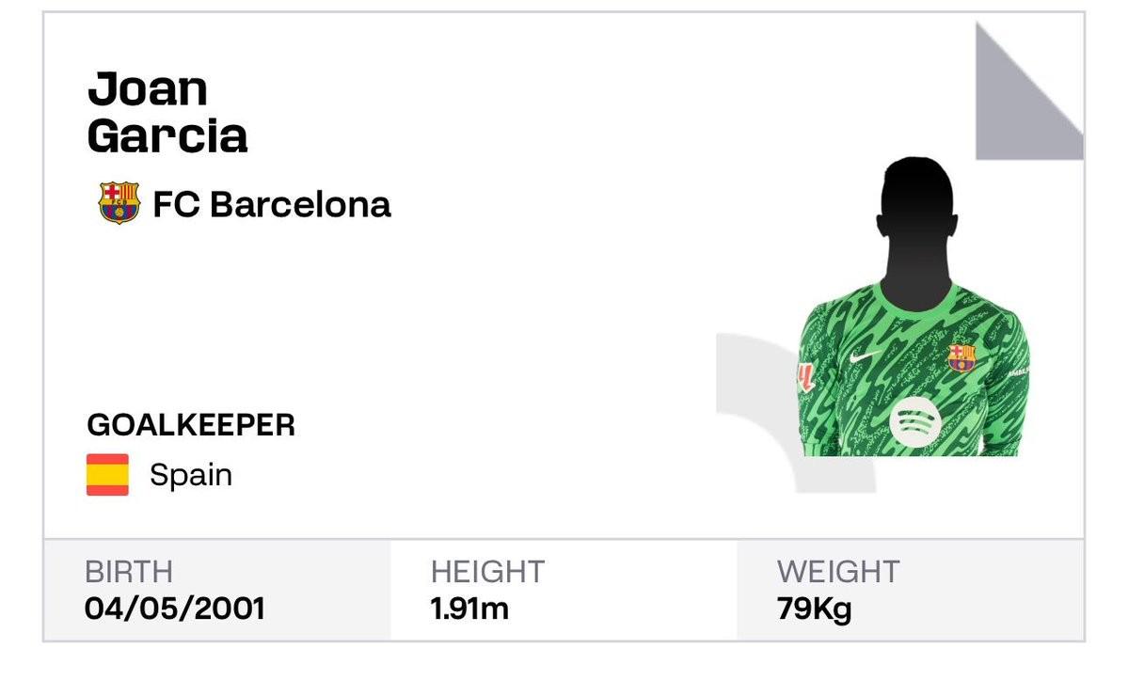Select the birth date 04/05/2001
This screenshot has height=696, width=1128.
pos(175,608)
